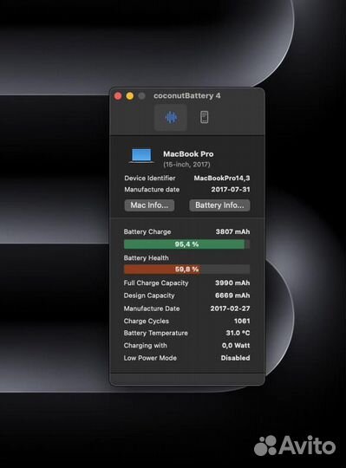This screenshot has width=346, height=468.
Task: Open This Mac battery tab icon
Action: 171,117
